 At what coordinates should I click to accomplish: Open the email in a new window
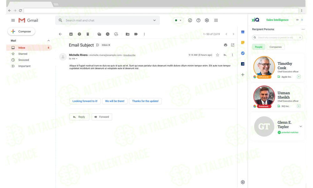tap(233, 45)
